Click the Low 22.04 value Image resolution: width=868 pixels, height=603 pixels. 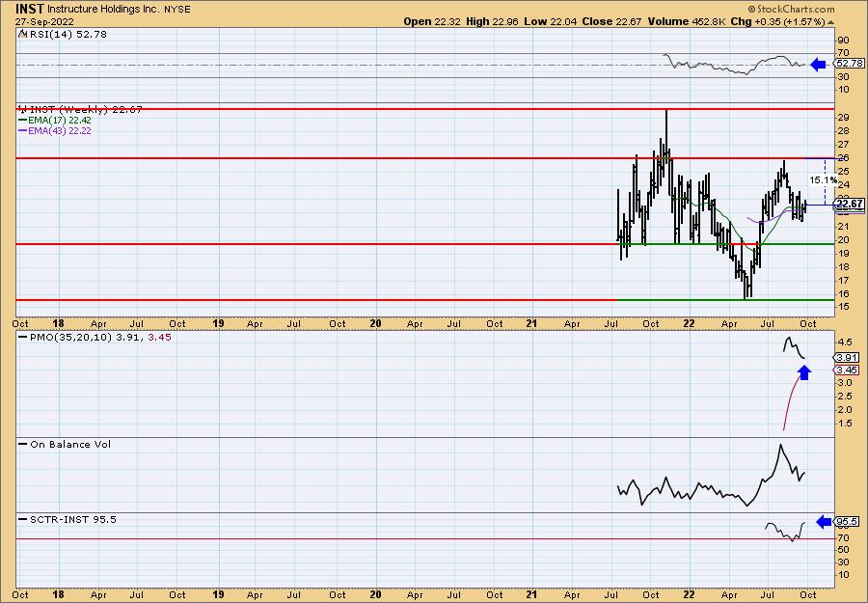551,21
